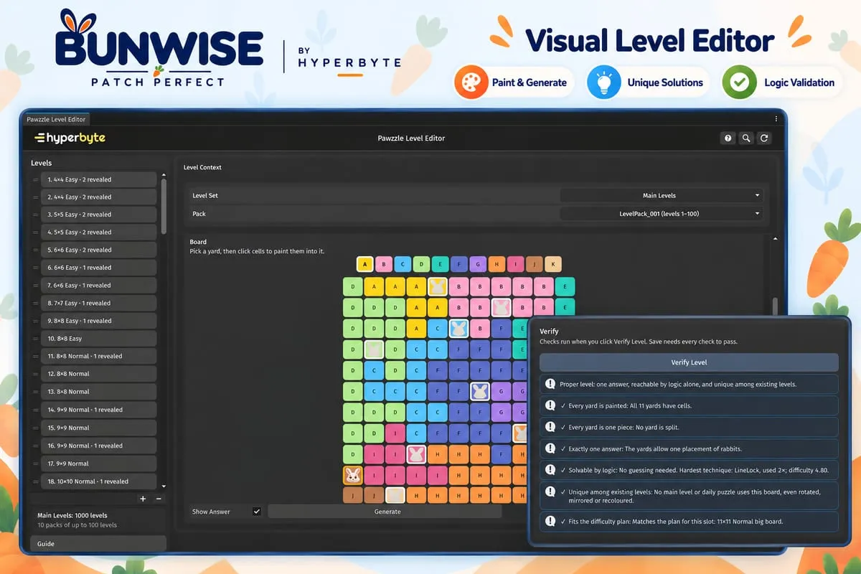
Task: Pick yard D green swatch
Action: pos(421,264)
